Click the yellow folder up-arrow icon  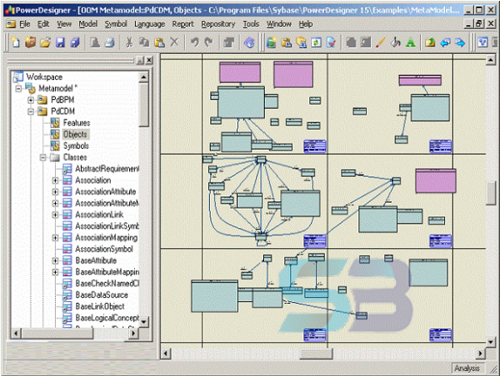pos(430,42)
